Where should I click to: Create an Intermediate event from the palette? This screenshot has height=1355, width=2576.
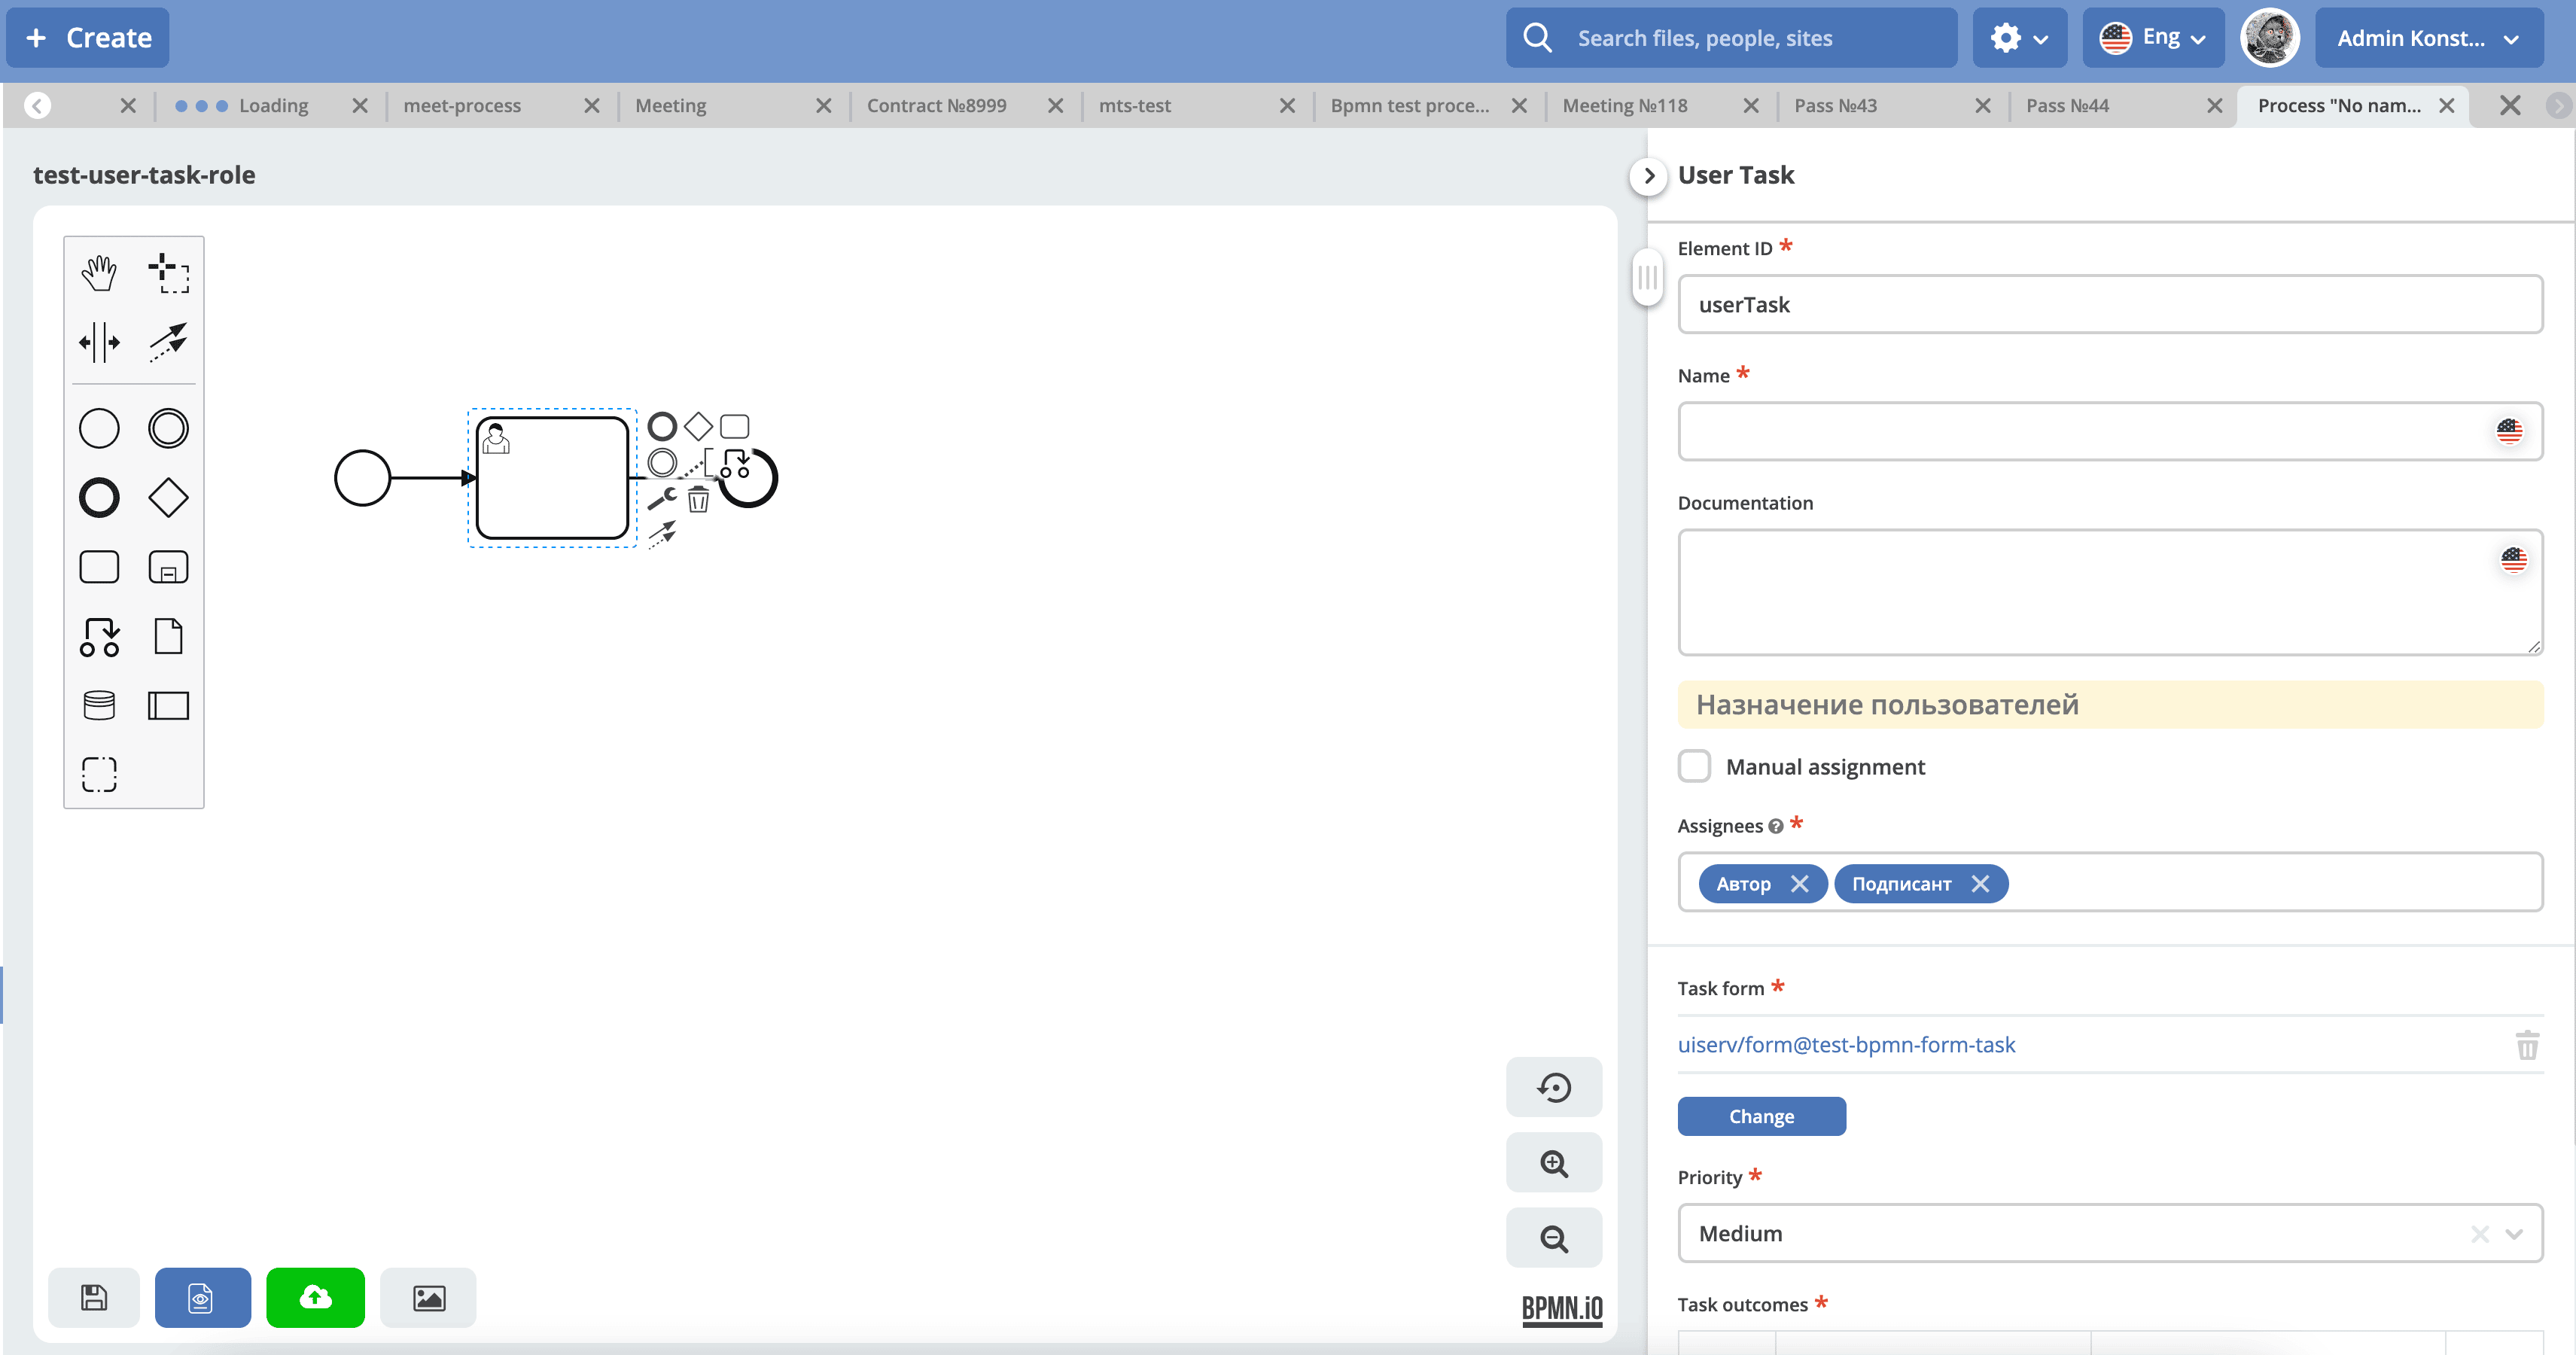[168, 428]
